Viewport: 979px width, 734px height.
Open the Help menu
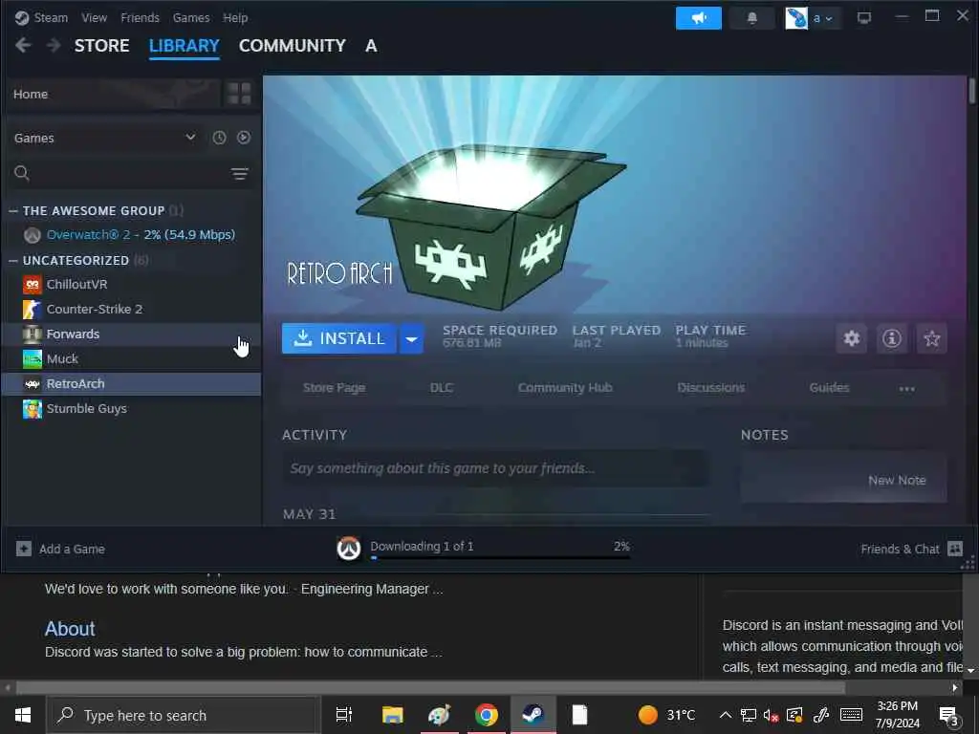pyautogui.click(x=235, y=17)
